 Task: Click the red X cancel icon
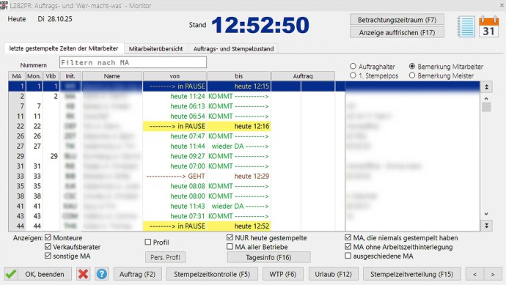click(84, 274)
